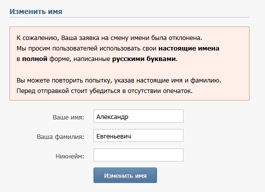This screenshot has height=192, width=265.
Task: Click the Ваша фамилия: label
Action: point(60,136)
